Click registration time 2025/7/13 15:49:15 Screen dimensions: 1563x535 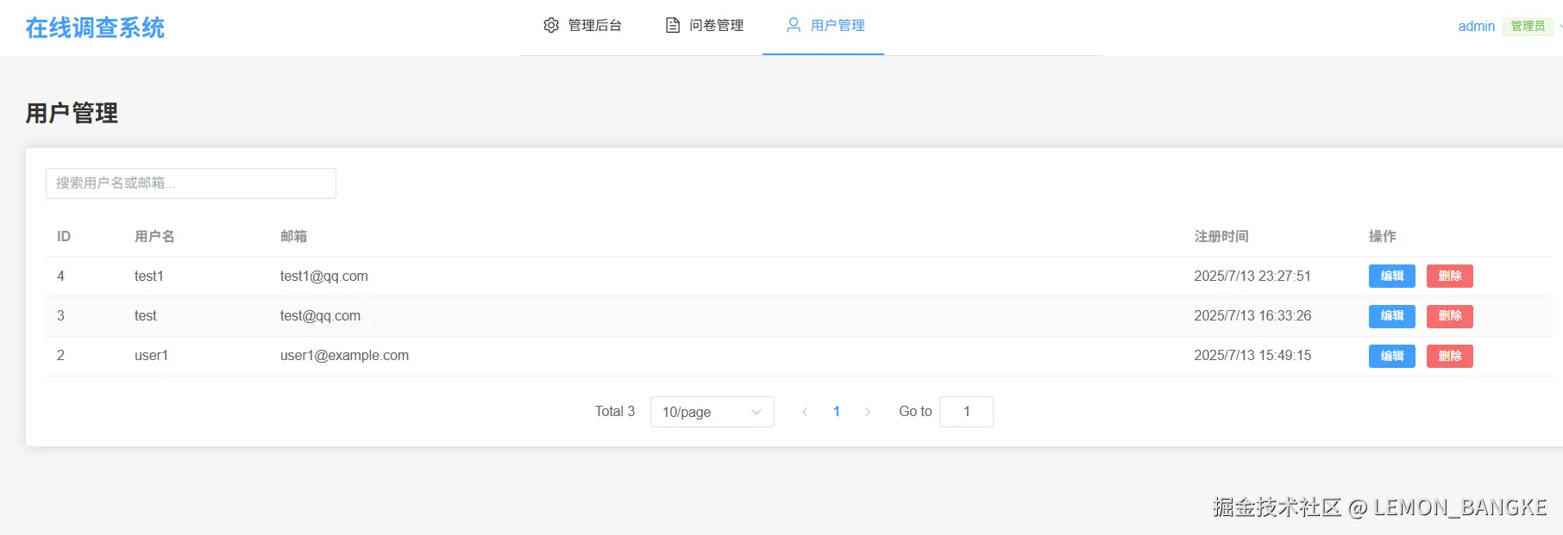pyautogui.click(x=1252, y=356)
